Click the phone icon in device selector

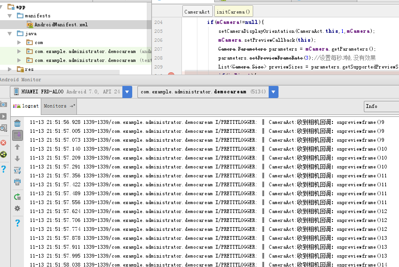click(x=16, y=92)
